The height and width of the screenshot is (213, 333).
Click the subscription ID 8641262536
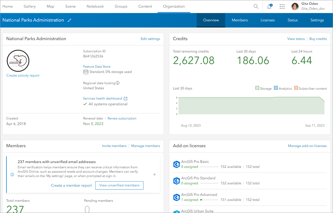pyautogui.click(x=93, y=56)
